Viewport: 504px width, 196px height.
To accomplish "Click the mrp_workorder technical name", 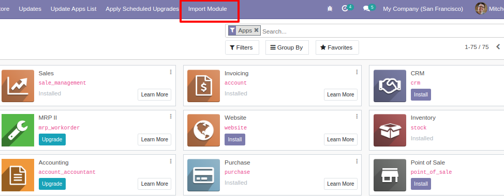I will 59,128.
